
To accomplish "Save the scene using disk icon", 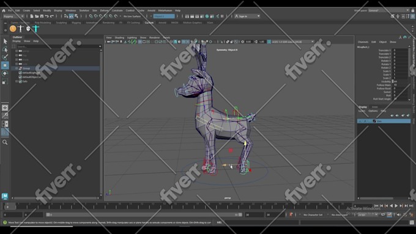I will pyautogui.click(x=42, y=16).
